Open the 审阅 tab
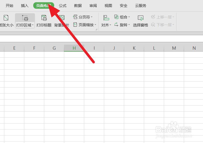The width and height of the screenshot is (203, 143). tap(93, 5)
